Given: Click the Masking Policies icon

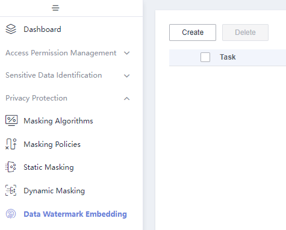Looking at the screenshot, I should click(x=11, y=144).
